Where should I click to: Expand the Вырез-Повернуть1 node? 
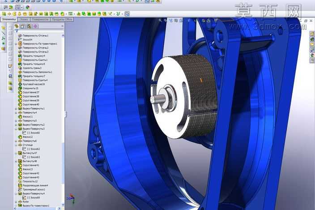[x=16, y=109]
